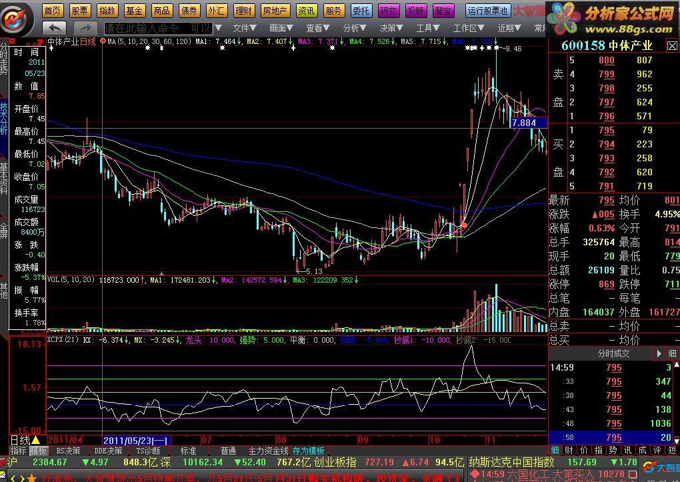Open the 指数 index section

click(107, 11)
